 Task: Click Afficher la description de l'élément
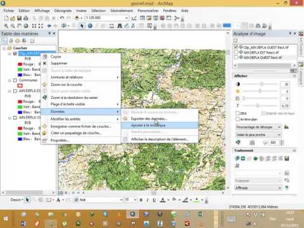(x=160, y=139)
